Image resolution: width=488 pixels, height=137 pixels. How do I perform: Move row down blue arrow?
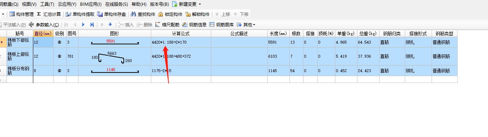tap(110, 25)
